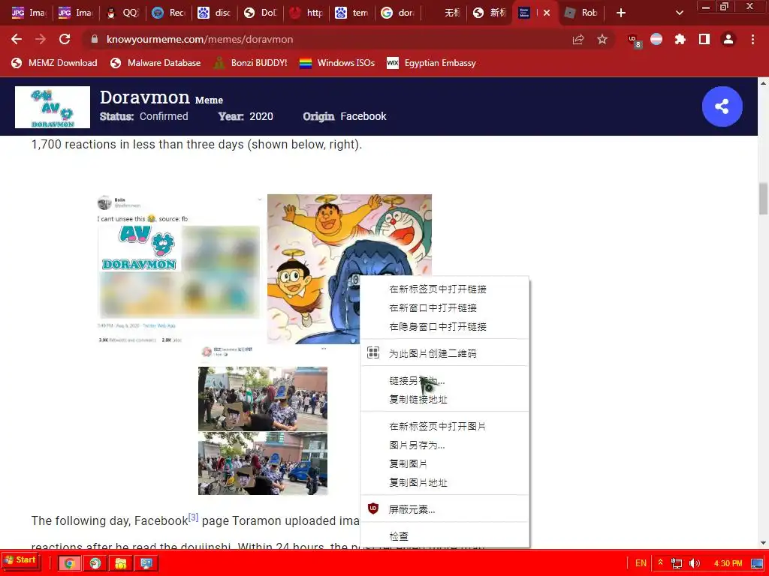Image resolution: width=769 pixels, height=576 pixels.
Task: Choose 复制链接地址 in context menu
Action: pyautogui.click(x=445, y=399)
